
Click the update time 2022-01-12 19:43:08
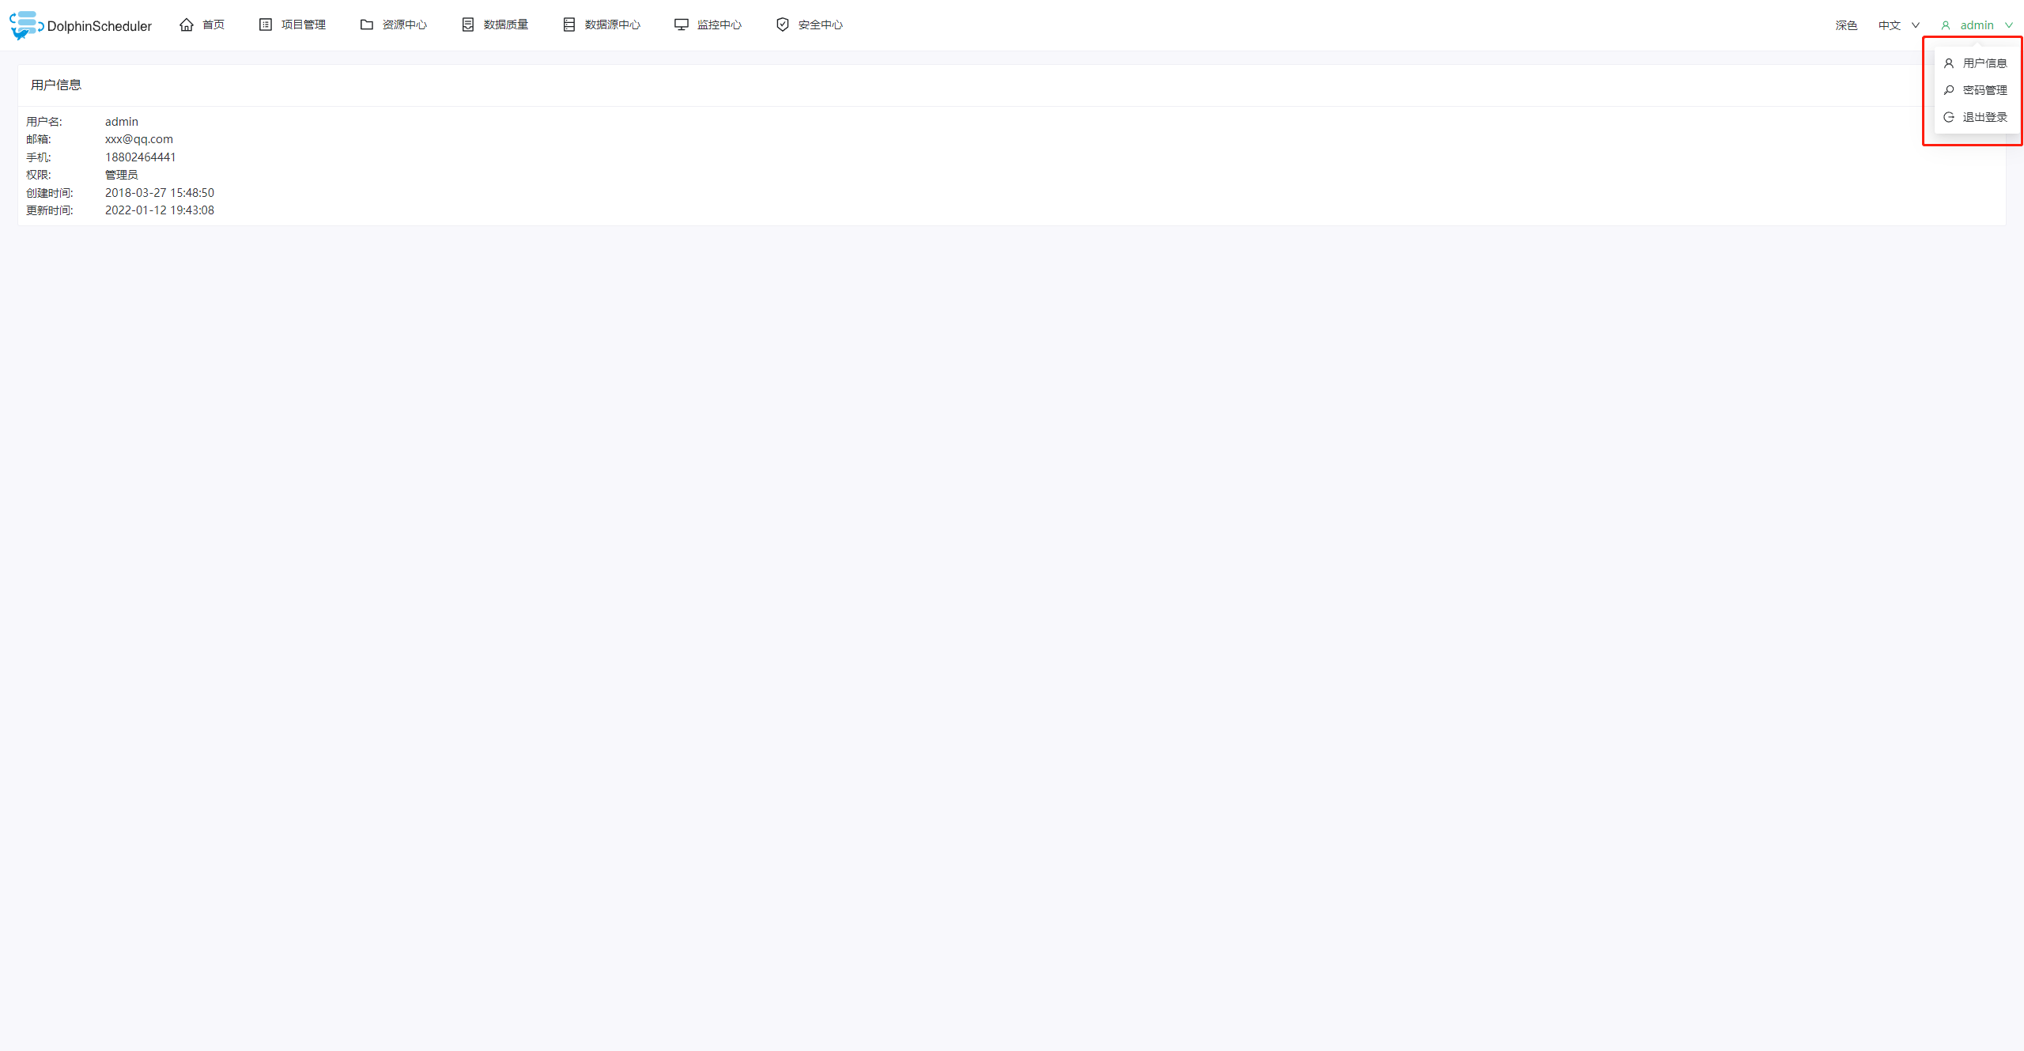160,210
